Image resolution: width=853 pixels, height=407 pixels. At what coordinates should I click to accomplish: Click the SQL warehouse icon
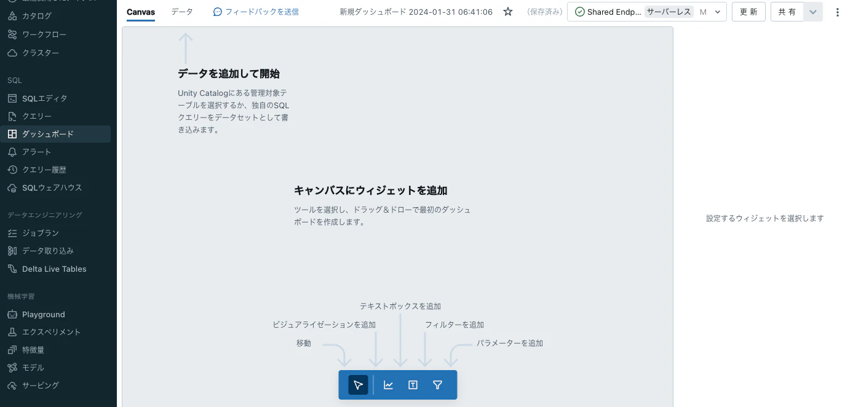pos(12,188)
